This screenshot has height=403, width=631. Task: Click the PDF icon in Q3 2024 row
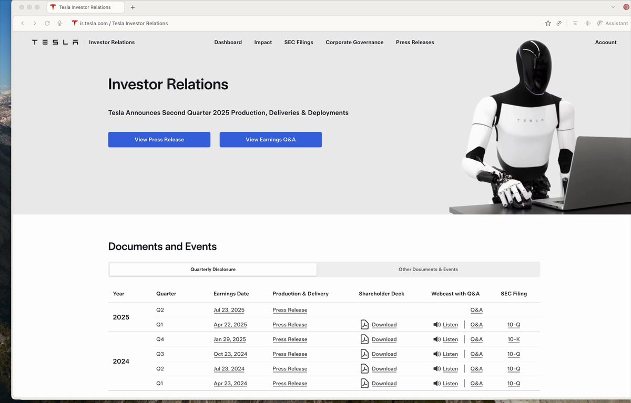pyautogui.click(x=364, y=354)
